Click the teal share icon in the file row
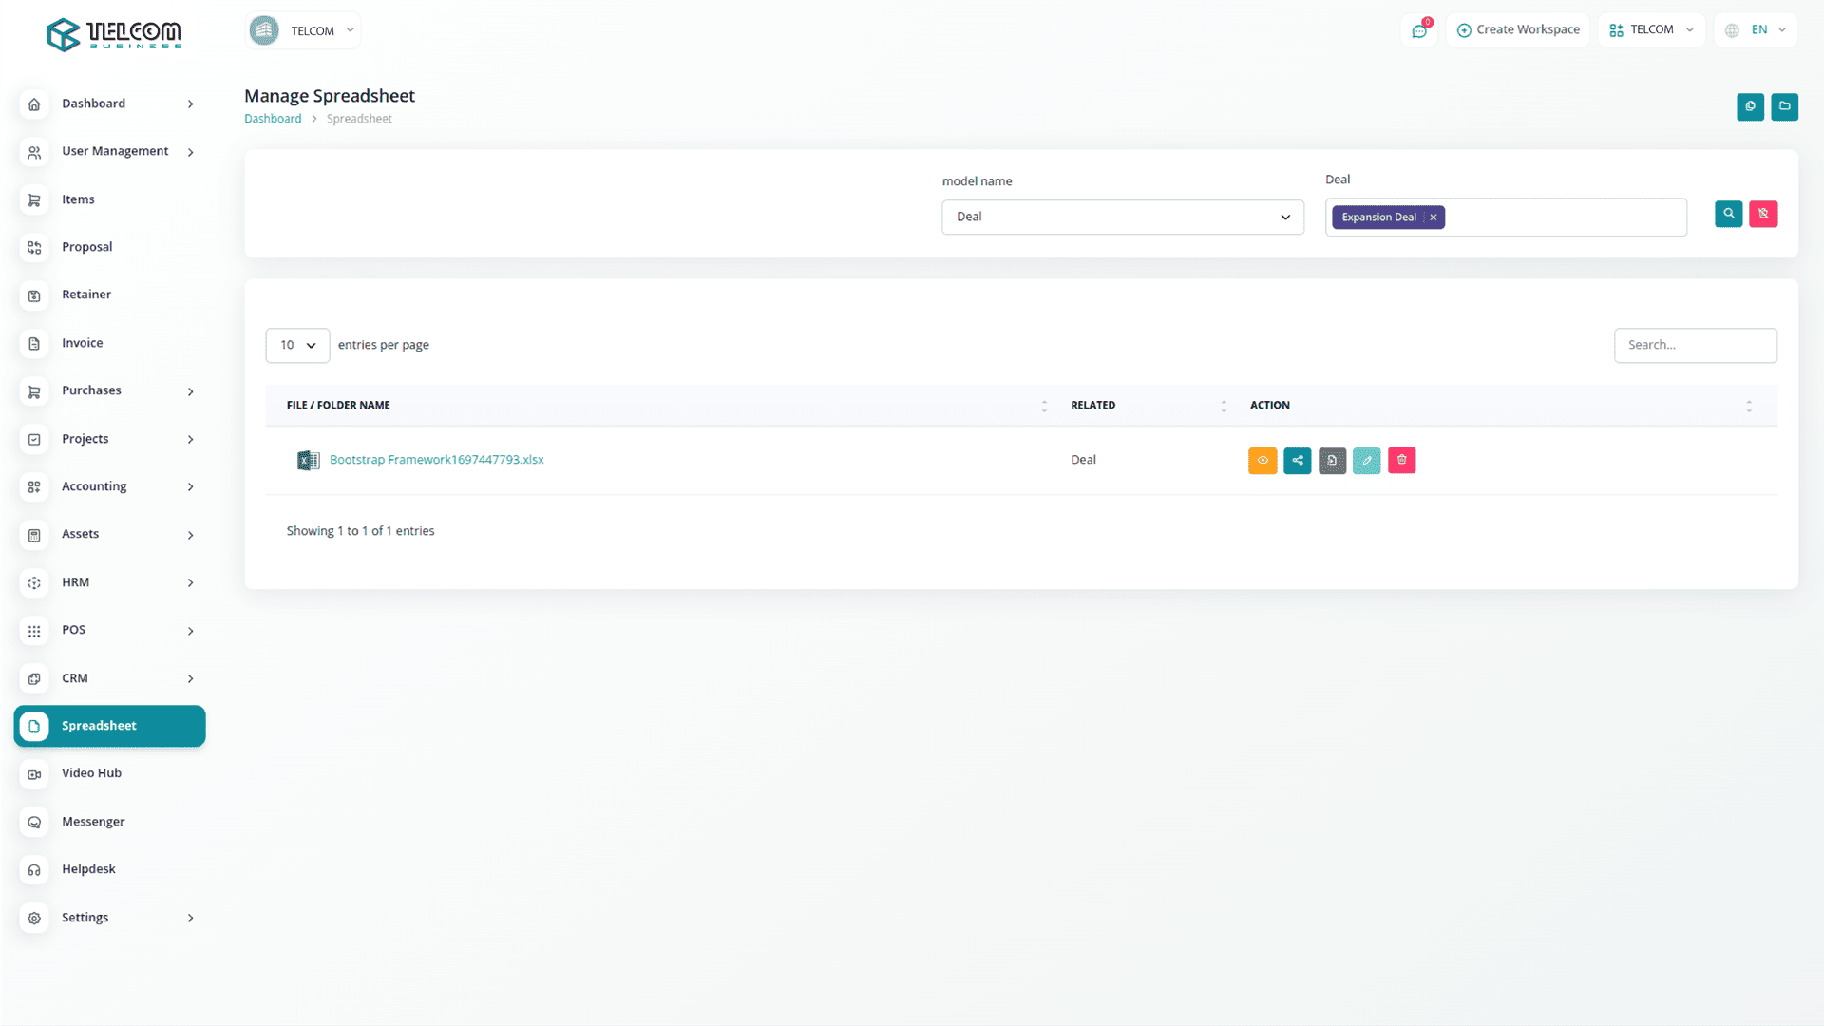The height and width of the screenshot is (1026, 1824). point(1298,461)
